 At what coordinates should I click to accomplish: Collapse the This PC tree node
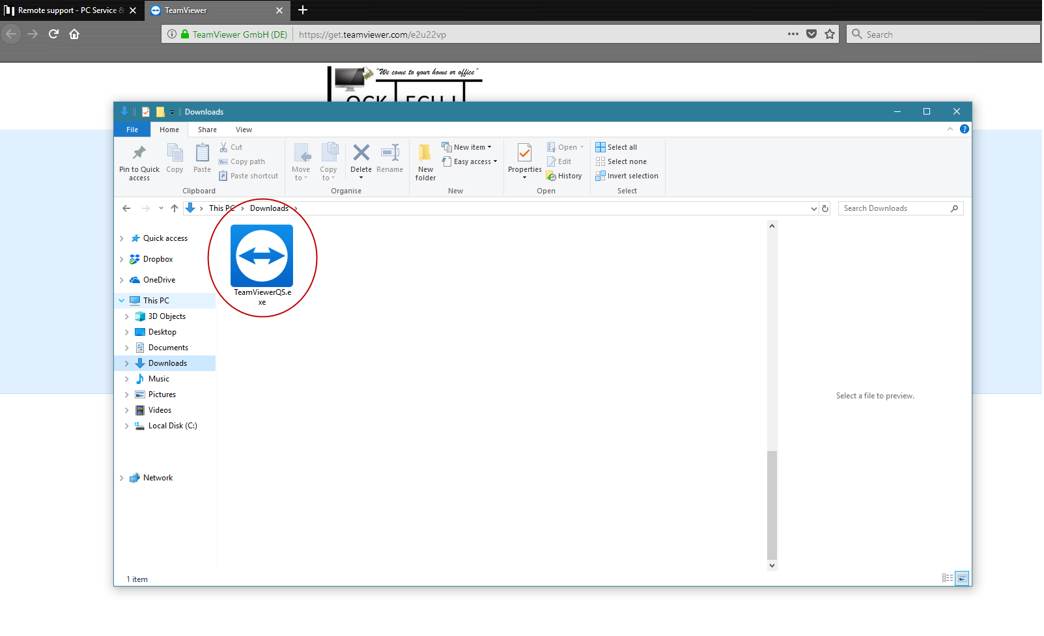click(122, 301)
